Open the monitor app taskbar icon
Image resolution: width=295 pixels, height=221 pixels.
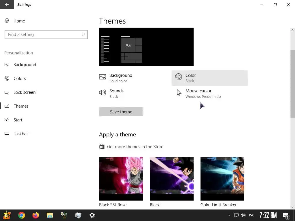[78, 215]
